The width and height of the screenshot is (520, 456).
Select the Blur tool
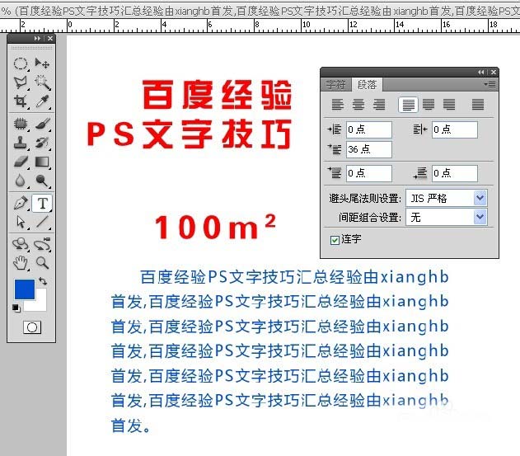point(21,181)
